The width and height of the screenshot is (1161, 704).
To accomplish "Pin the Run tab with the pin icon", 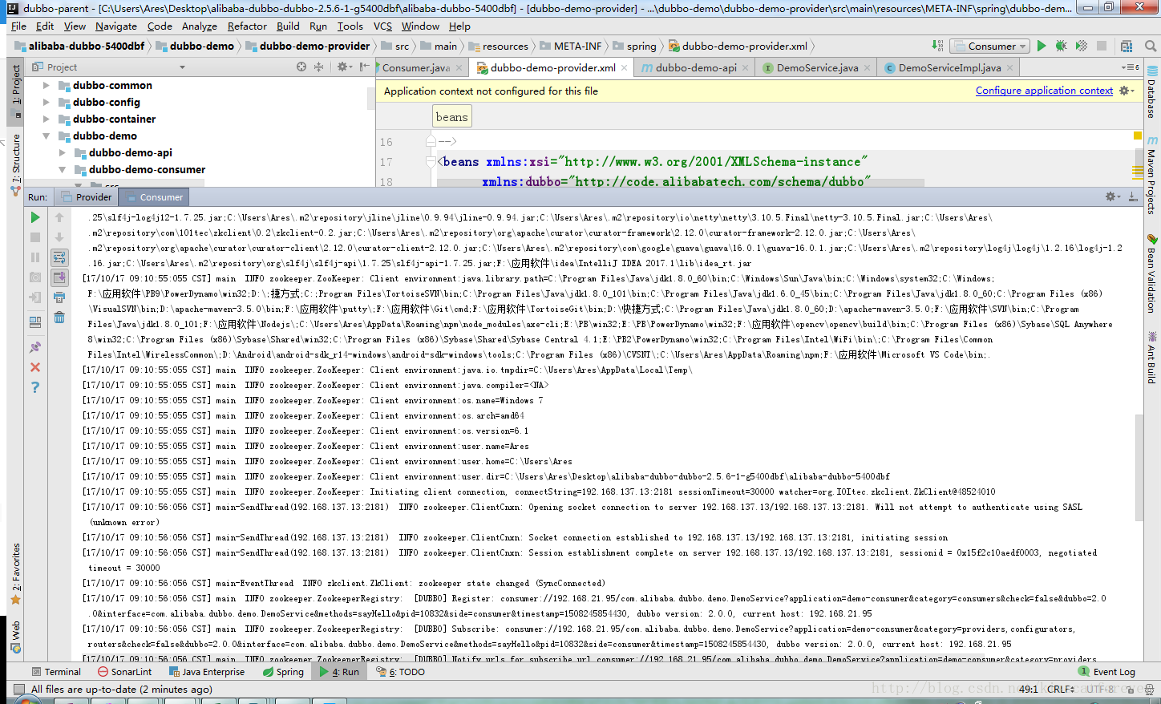I will coord(35,347).
